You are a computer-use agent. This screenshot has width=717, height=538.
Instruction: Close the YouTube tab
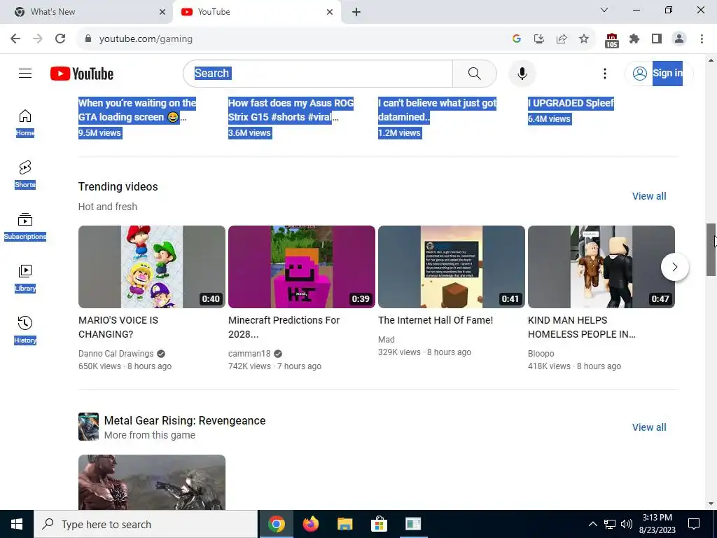coord(330,12)
